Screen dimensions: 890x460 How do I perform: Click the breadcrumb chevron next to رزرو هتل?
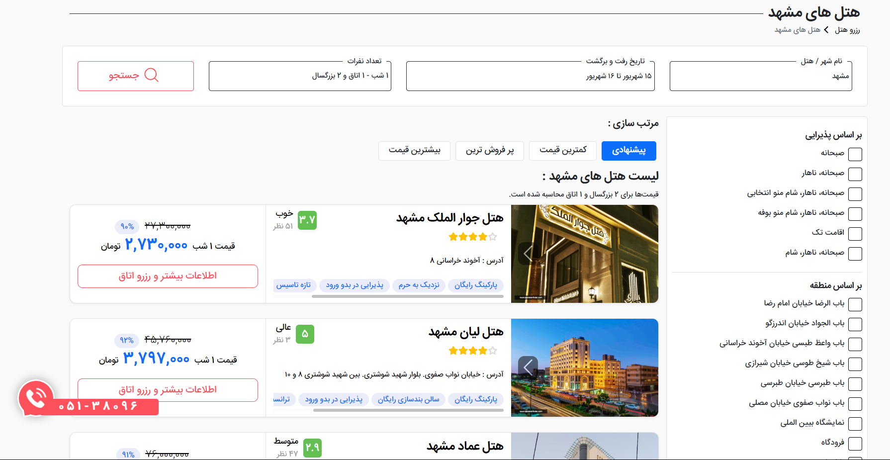[x=826, y=30]
